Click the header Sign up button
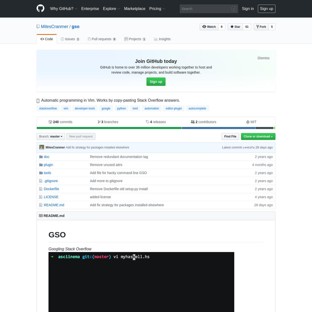 [266, 9]
